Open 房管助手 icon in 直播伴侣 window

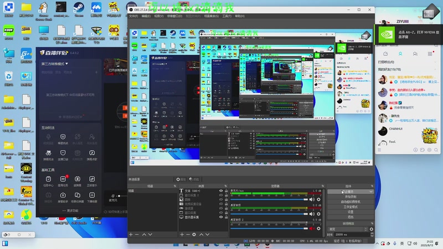coord(63,197)
